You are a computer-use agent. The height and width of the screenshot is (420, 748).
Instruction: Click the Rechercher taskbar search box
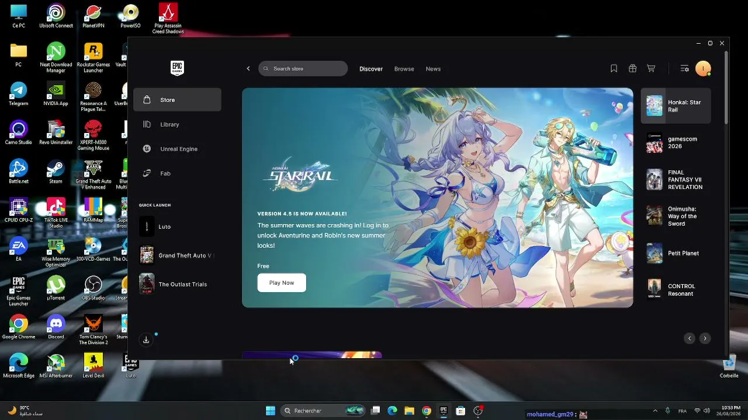coord(323,411)
